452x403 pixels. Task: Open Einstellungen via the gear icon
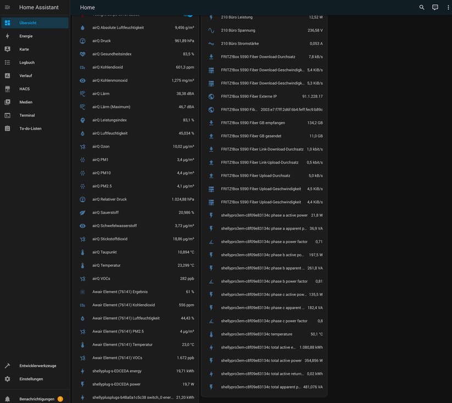[8, 378]
